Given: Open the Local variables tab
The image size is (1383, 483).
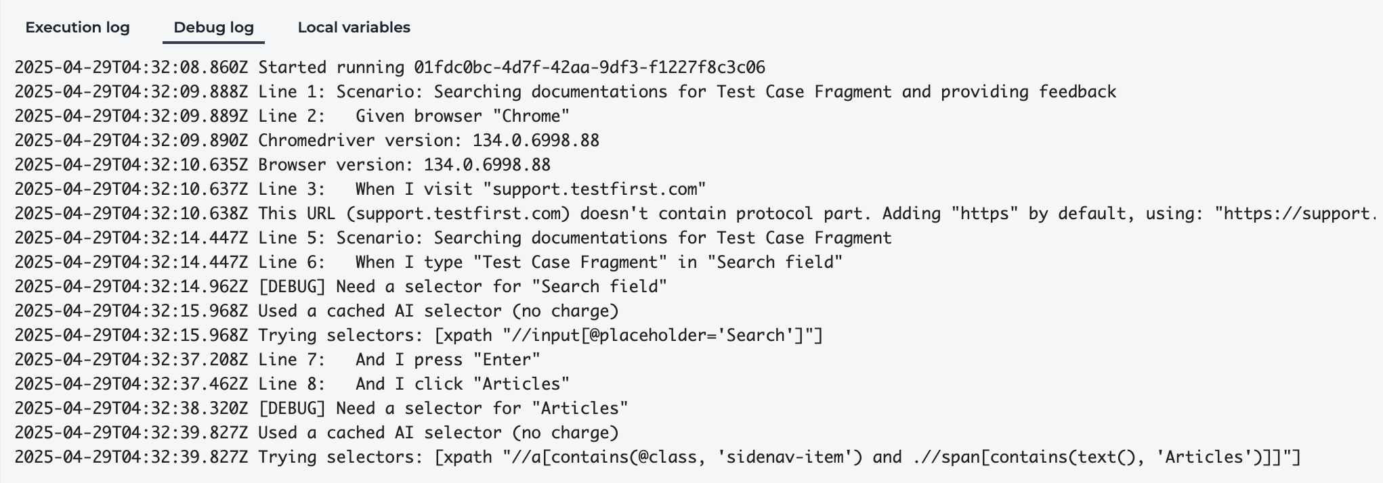Looking at the screenshot, I should pyautogui.click(x=354, y=28).
